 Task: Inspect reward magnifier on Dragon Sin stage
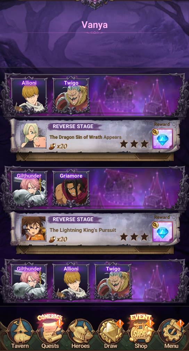[155, 132]
